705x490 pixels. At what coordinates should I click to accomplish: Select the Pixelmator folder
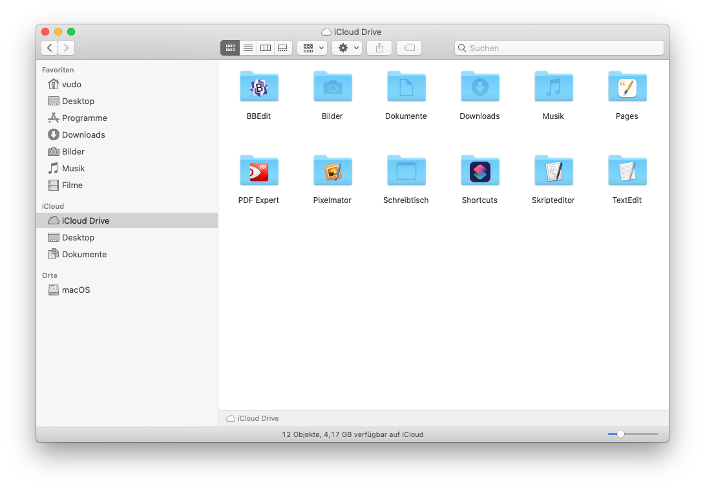pos(332,171)
